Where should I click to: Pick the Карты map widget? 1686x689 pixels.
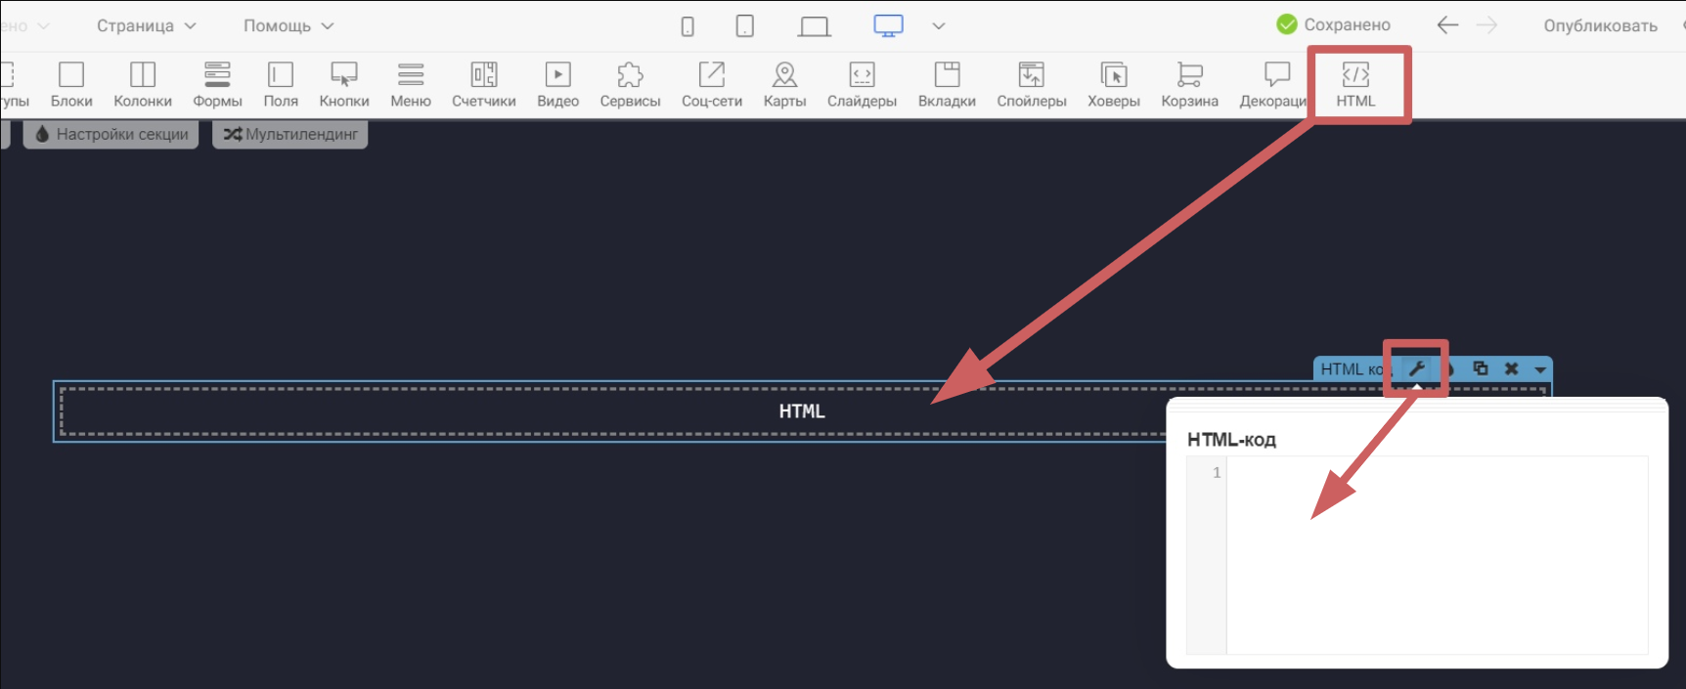[x=784, y=84]
